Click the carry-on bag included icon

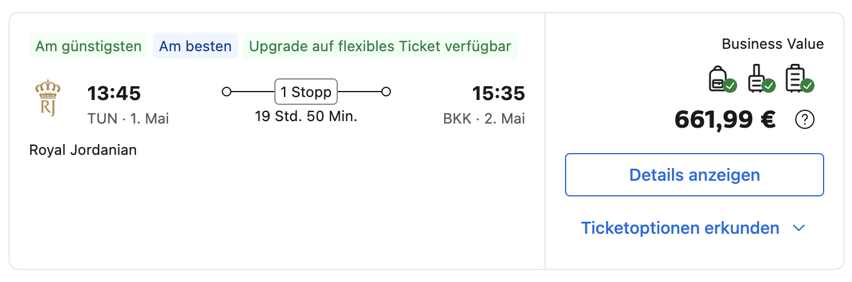tap(760, 80)
